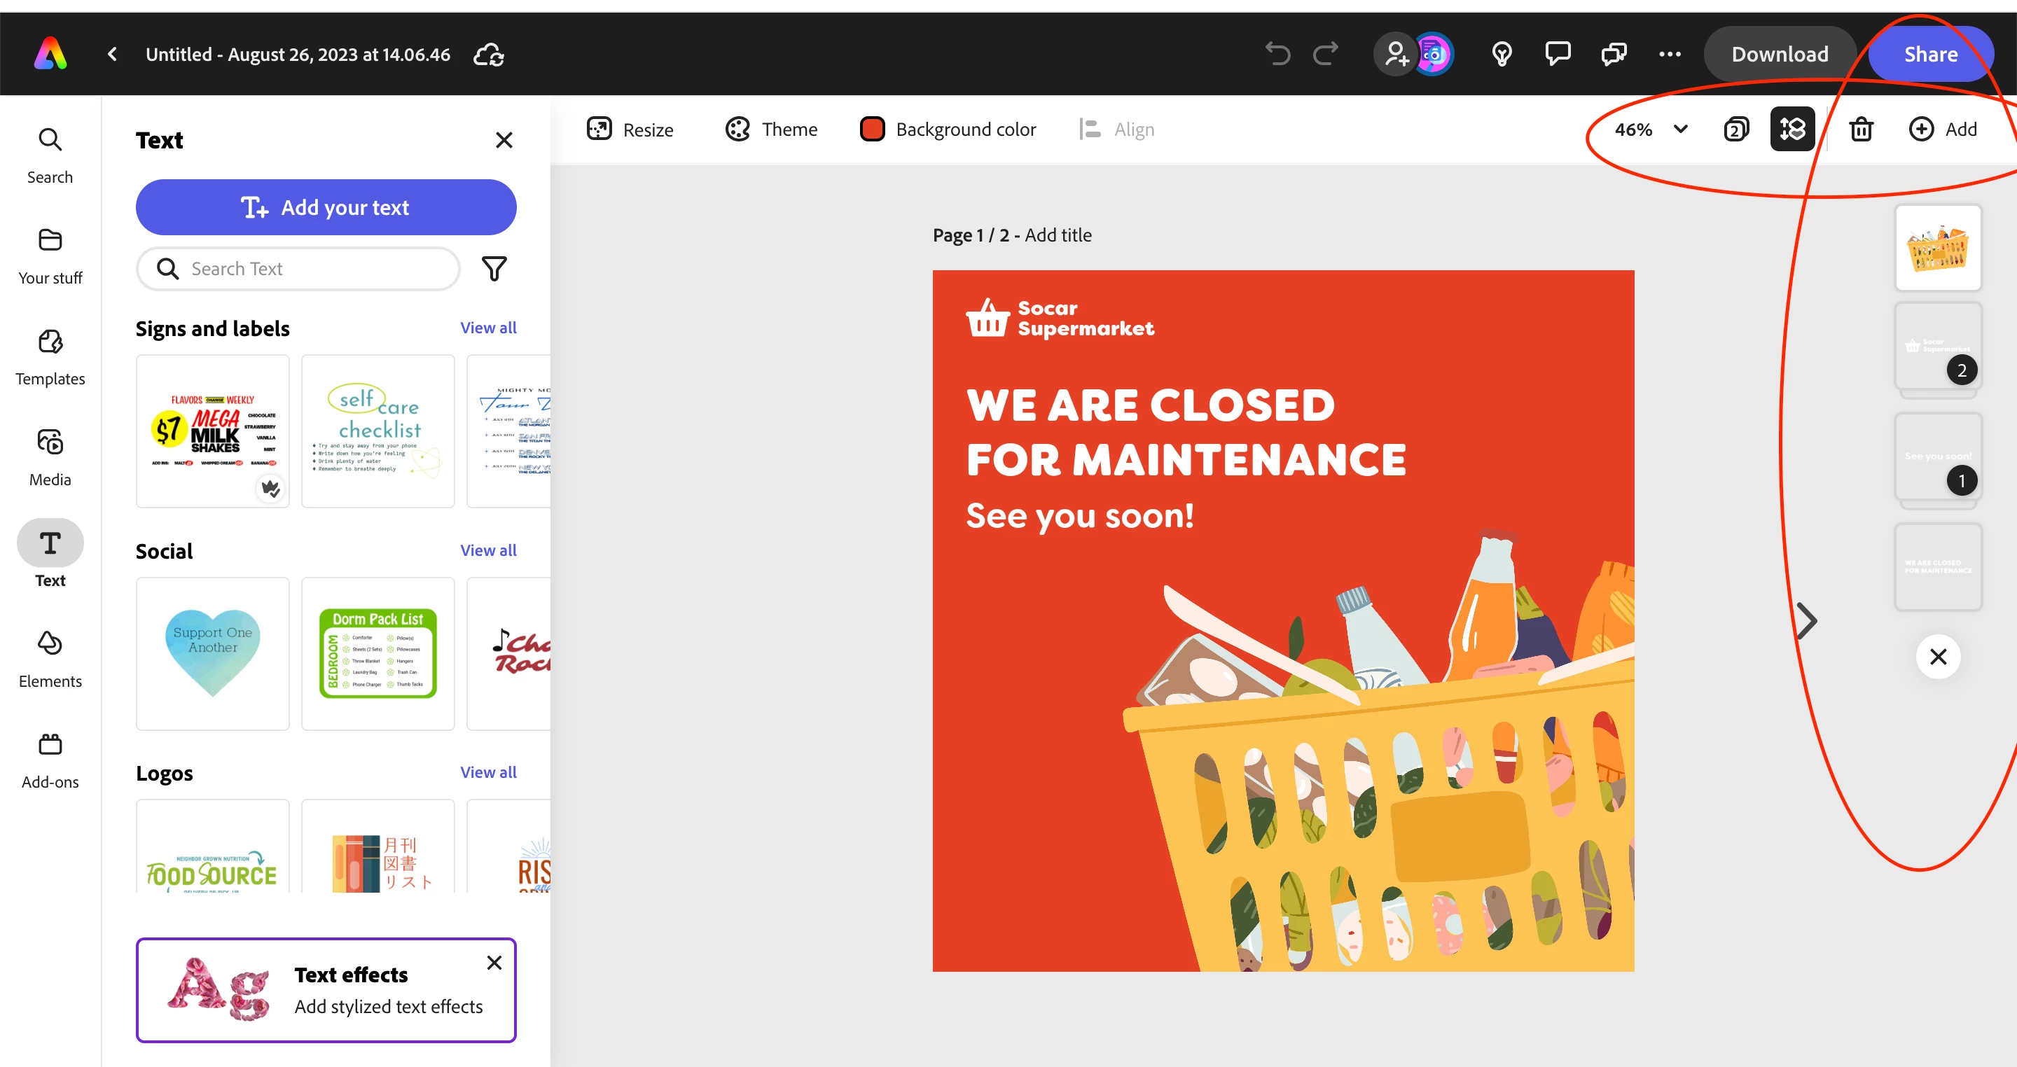The image size is (2017, 1067).
Task: Click the Add your text button
Action: click(326, 207)
